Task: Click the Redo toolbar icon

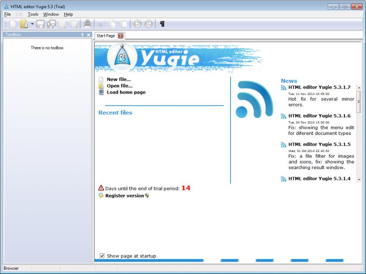Action: 148,24
